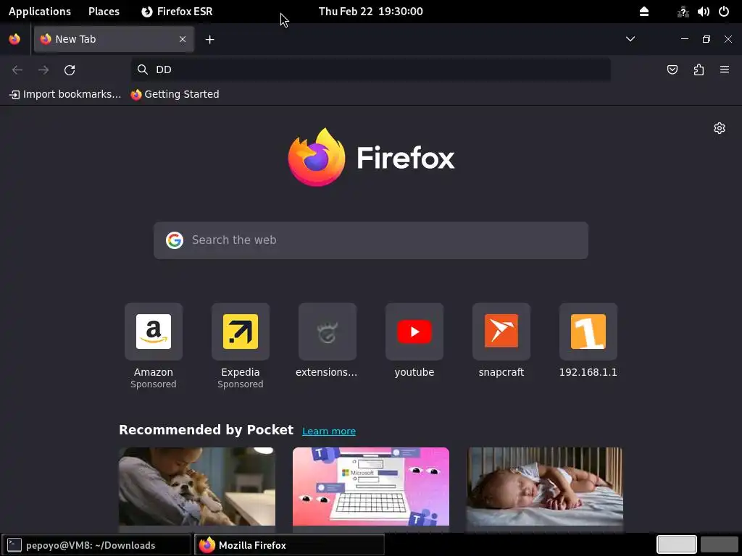Reload the current page
This screenshot has height=556, width=742.
point(70,70)
